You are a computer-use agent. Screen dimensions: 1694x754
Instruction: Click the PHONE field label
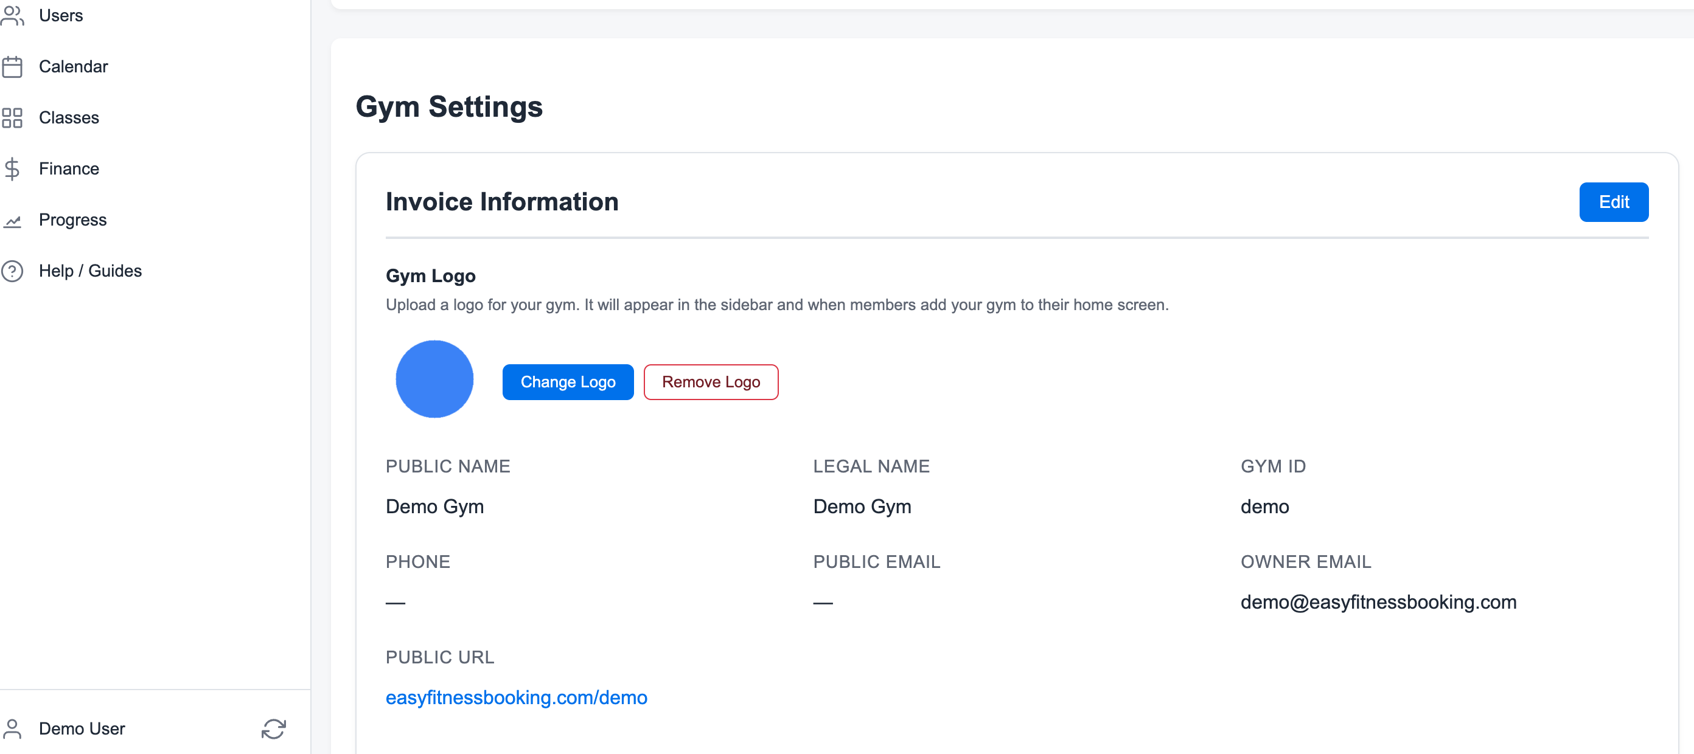click(x=417, y=562)
